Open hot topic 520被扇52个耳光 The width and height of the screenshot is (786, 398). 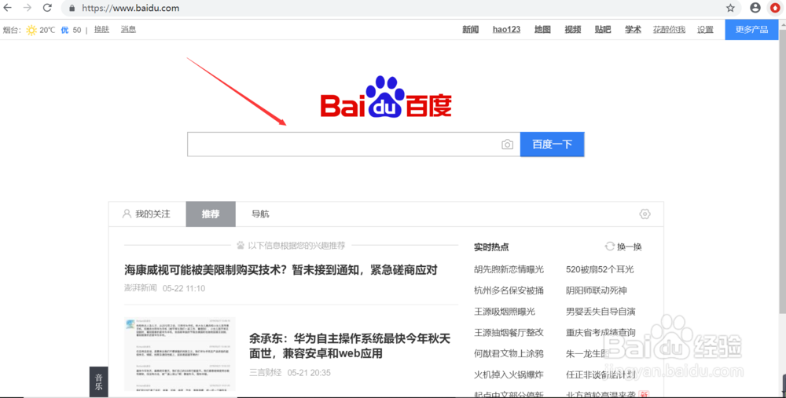tap(600, 269)
